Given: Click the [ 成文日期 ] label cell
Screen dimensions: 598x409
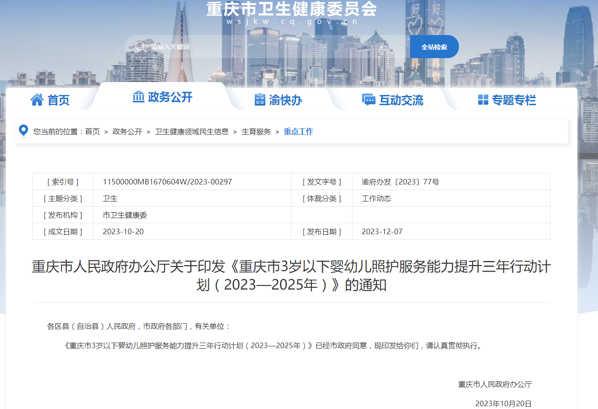Looking at the screenshot, I should (x=63, y=231).
